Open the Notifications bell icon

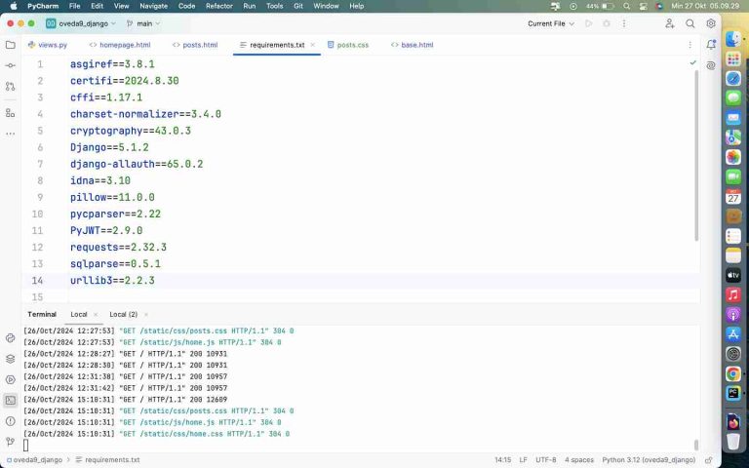(711, 44)
